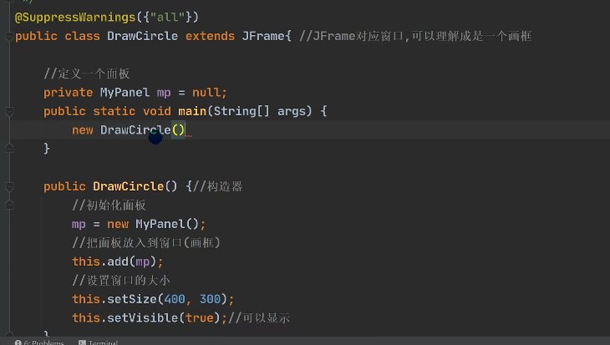
Task: Click the //把面板放入到窗口(画框) comment
Action: [x=146, y=243]
